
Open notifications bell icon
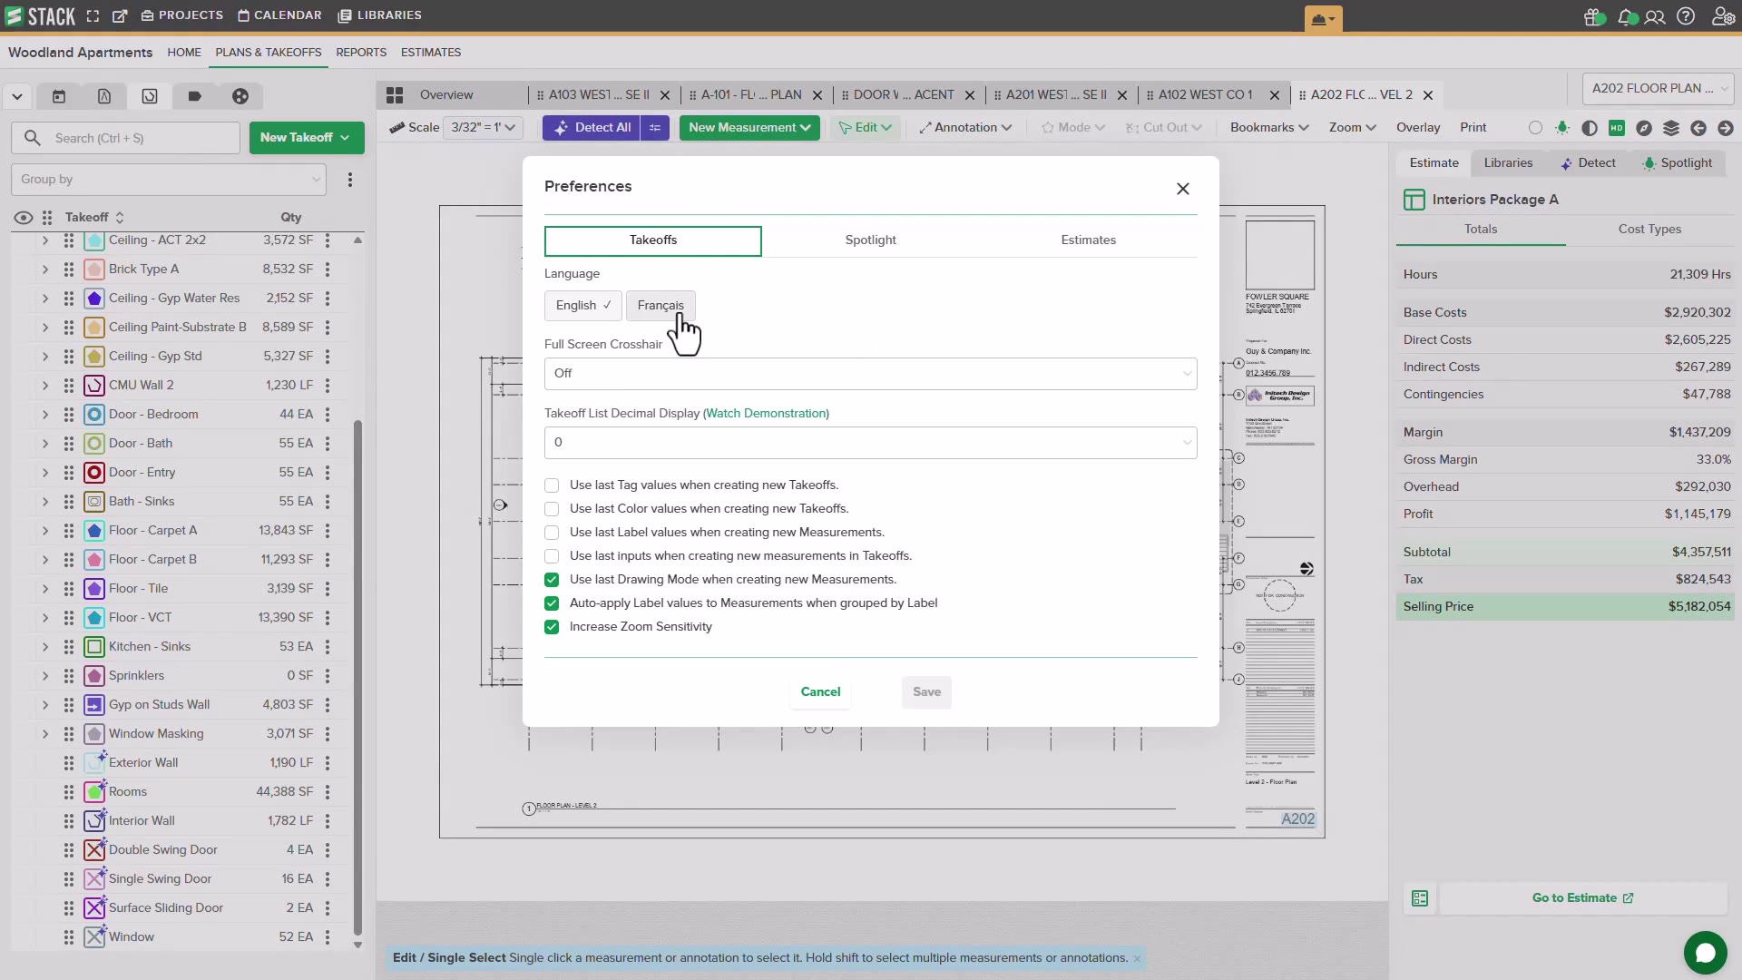pos(1626,16)
